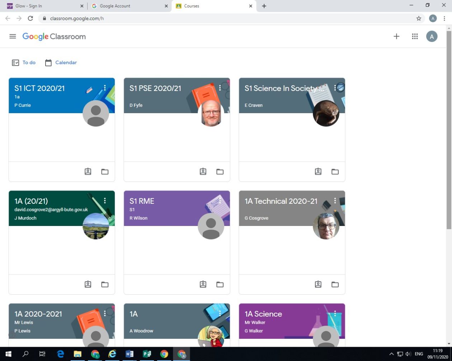Open Drive folder for S1 Science In Society

coord(335,172)
